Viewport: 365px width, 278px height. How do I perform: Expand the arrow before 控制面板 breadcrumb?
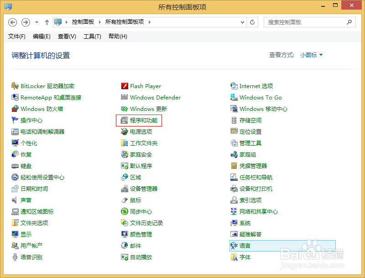[x=67, y=22]
